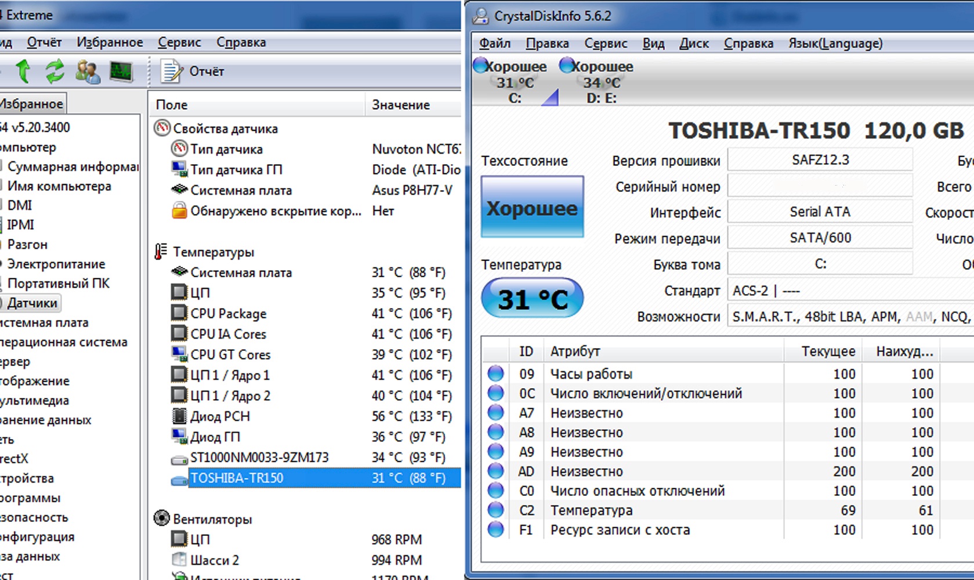Image resolution: width=974 pixels, height=580 pixels.
Task: Open the Отчёт menu in AIDA64
Action: (44, 42)
